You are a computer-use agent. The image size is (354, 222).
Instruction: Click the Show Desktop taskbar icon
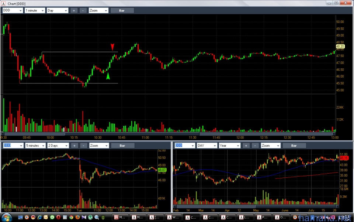(x=20, y=218)
